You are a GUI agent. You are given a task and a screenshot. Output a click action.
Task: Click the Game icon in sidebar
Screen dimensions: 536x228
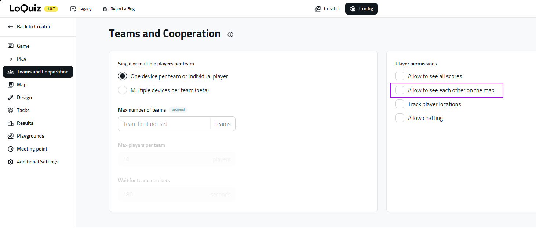pyautogui.click(x=11, y=46)
